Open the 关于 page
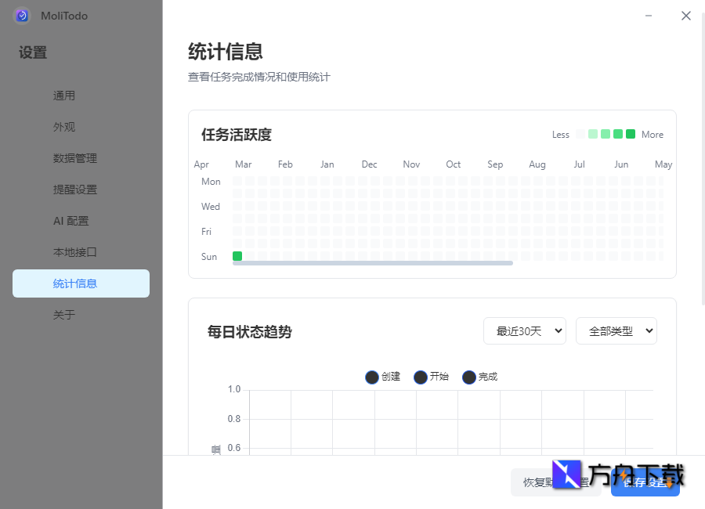Screen dimensions: 705x509 [x=81, y=314]
